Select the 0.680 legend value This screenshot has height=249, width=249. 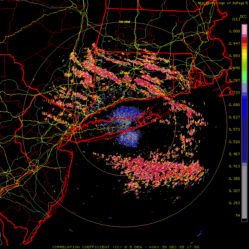(x=234, y=105)
